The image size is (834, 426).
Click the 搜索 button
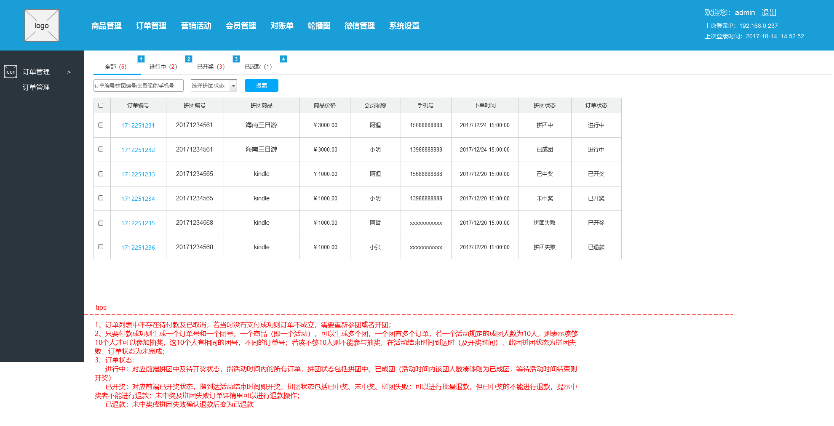262,85
